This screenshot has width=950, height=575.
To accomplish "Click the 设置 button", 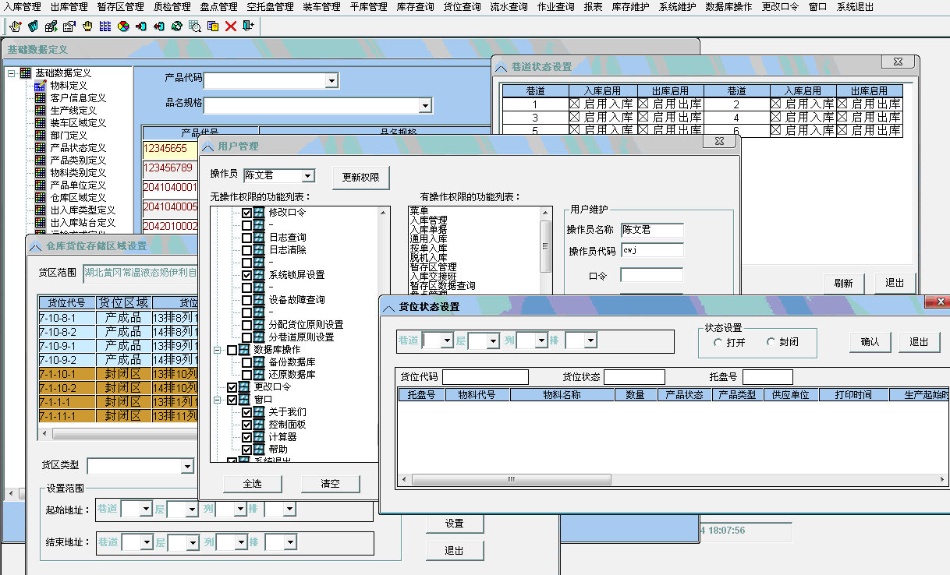I will coord(455,524).
